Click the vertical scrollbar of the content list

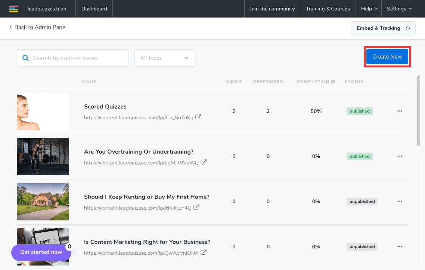pos(419,112)
